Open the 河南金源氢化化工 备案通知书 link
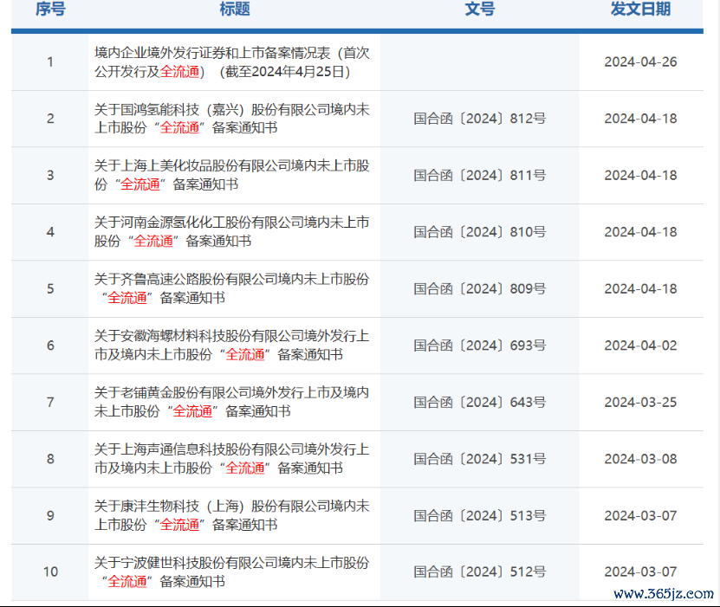This screenshot has width=720, height=607. pos(232,232)
